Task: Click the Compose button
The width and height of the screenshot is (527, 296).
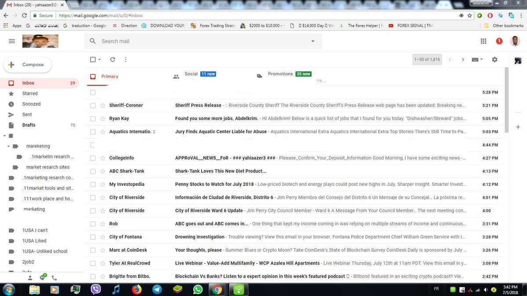Action: tap(27, 64)
